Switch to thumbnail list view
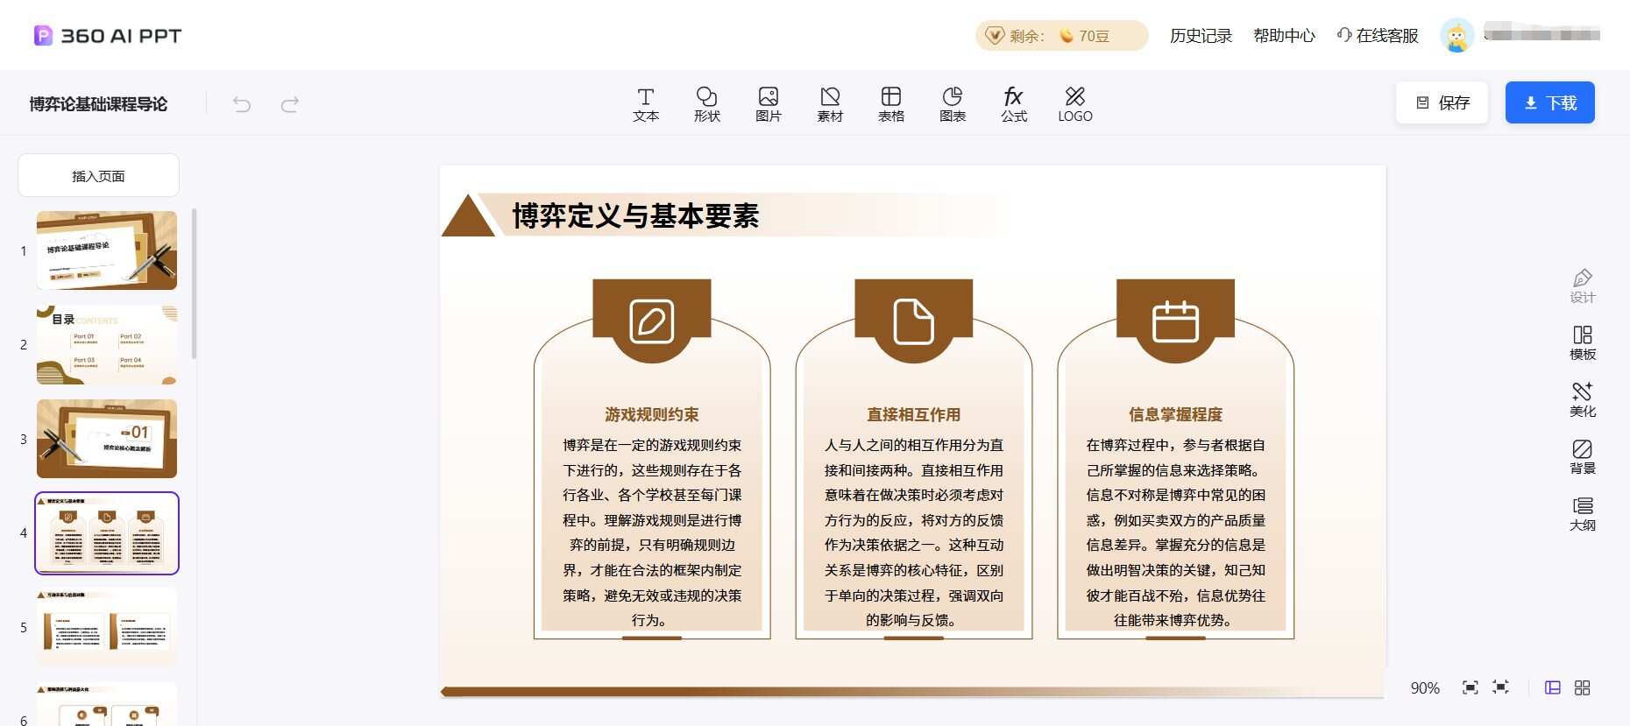 click(x=1553, y=687)
